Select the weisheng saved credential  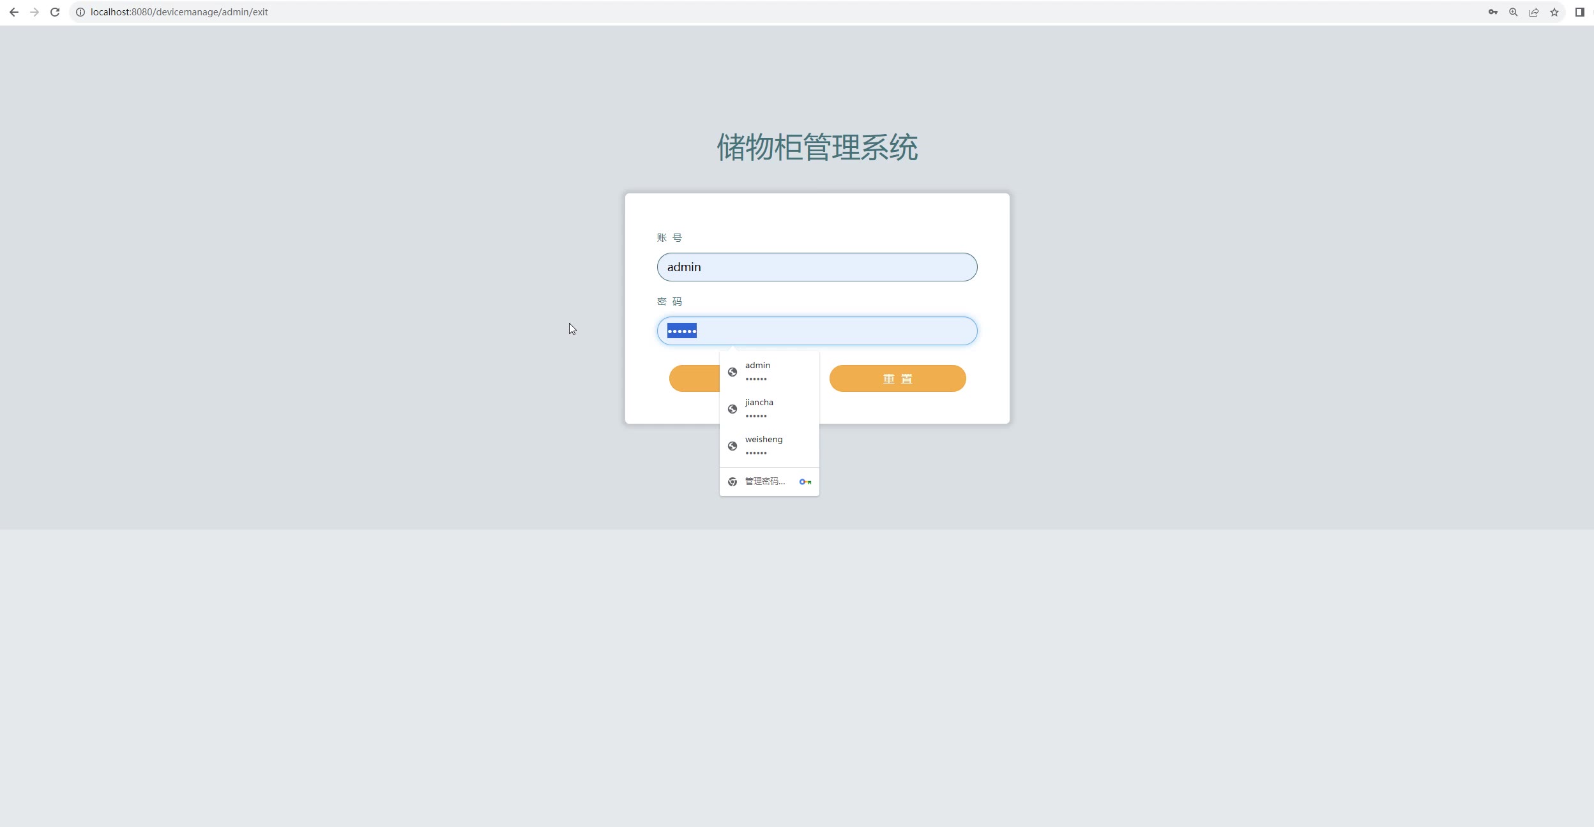[769, 445]
